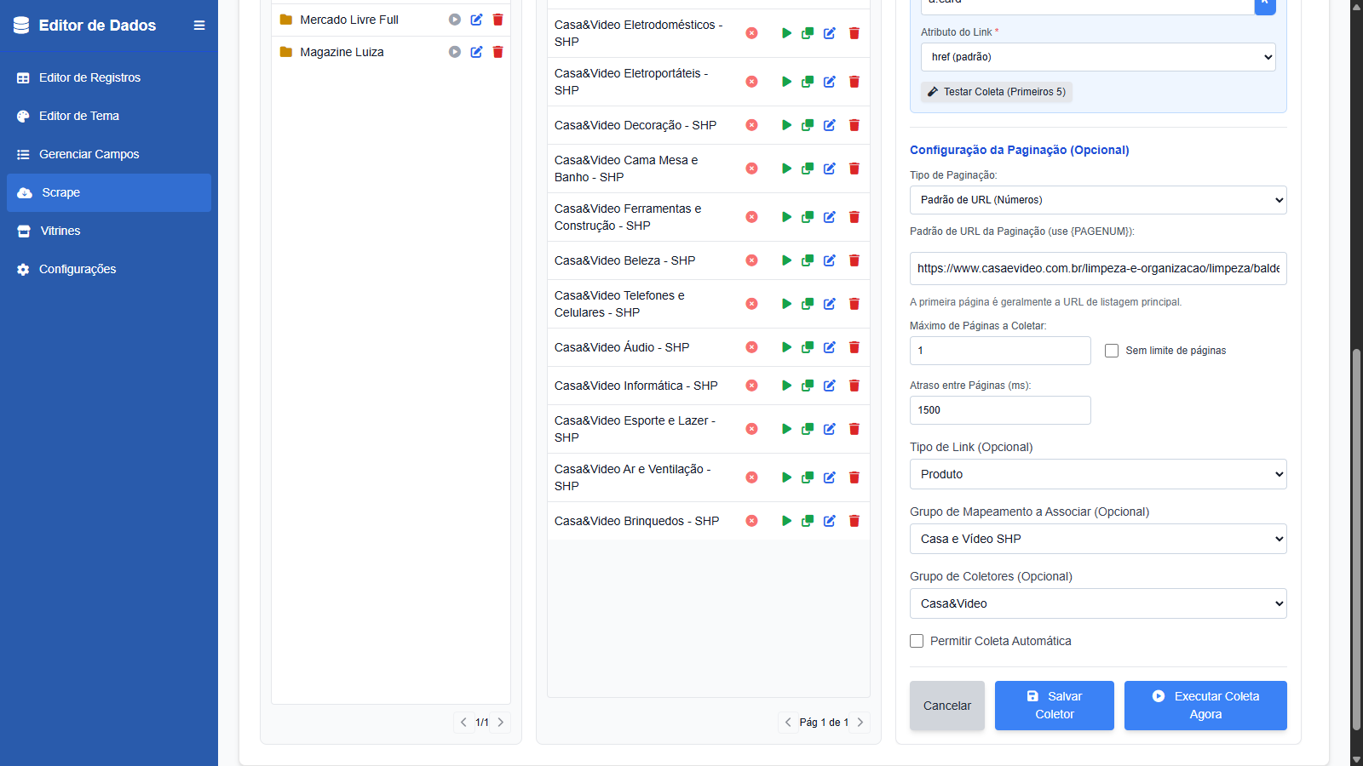Edit the Mercado Livre Full group
The width and height of the screenshot is (1363, 766).
point(476,20)
